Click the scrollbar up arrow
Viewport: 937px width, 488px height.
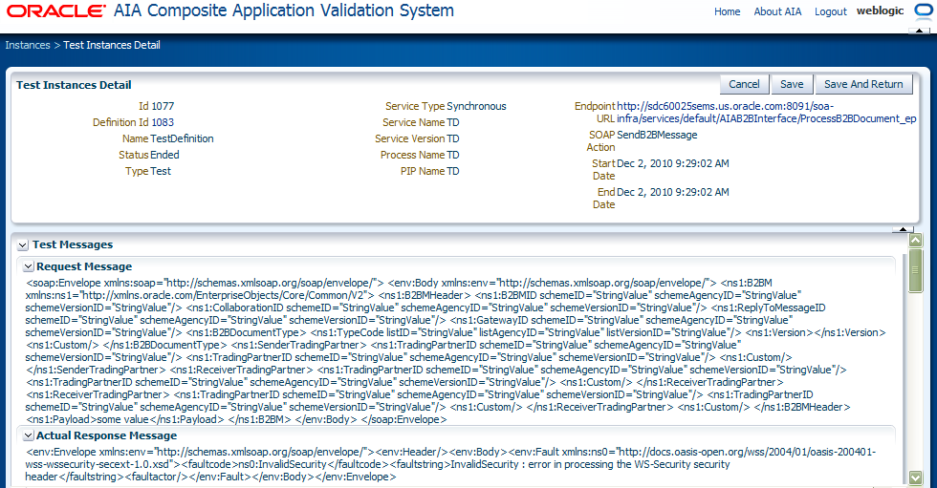pyautogui.click(x=916, y=241)
